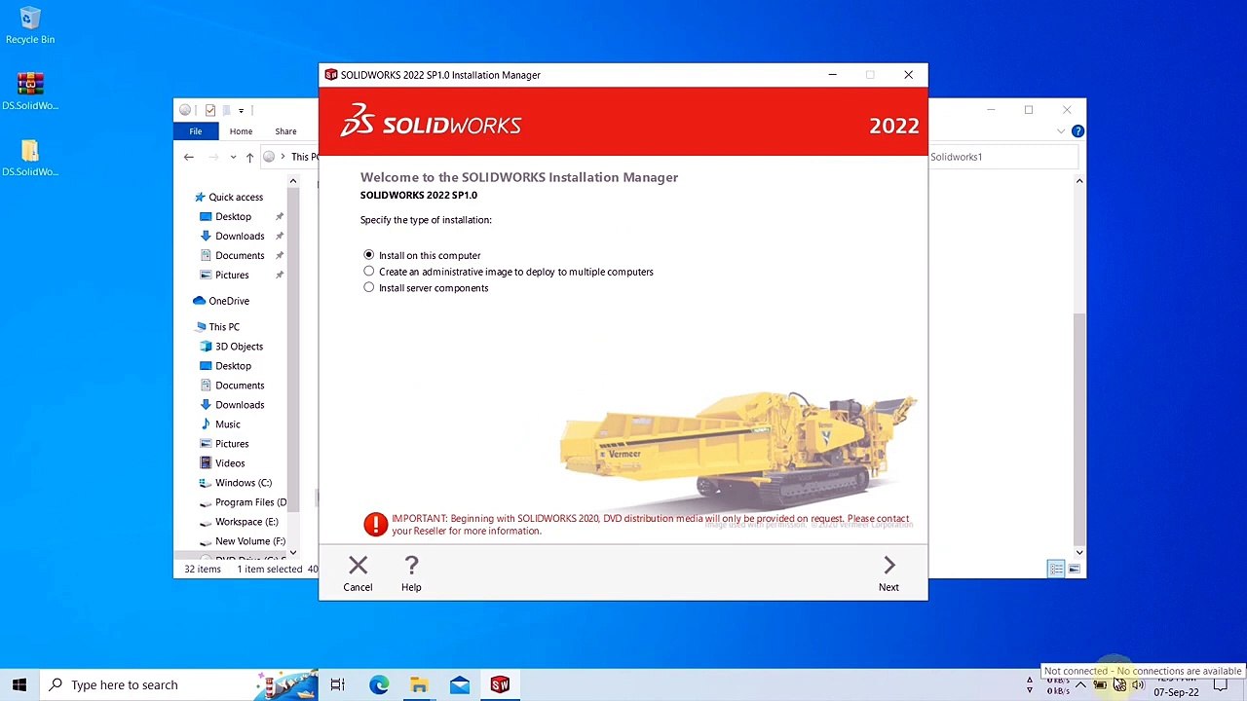This screenshot has height=701, width=1247.
Task: Choose Create an administrative image option
Action: coord(508,272)
